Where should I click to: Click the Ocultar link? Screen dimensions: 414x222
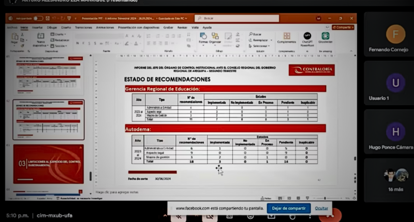coord(321,208)
